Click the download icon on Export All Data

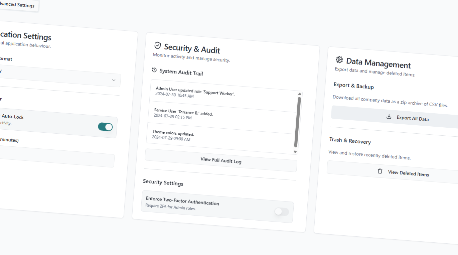(x=389, y=117)
